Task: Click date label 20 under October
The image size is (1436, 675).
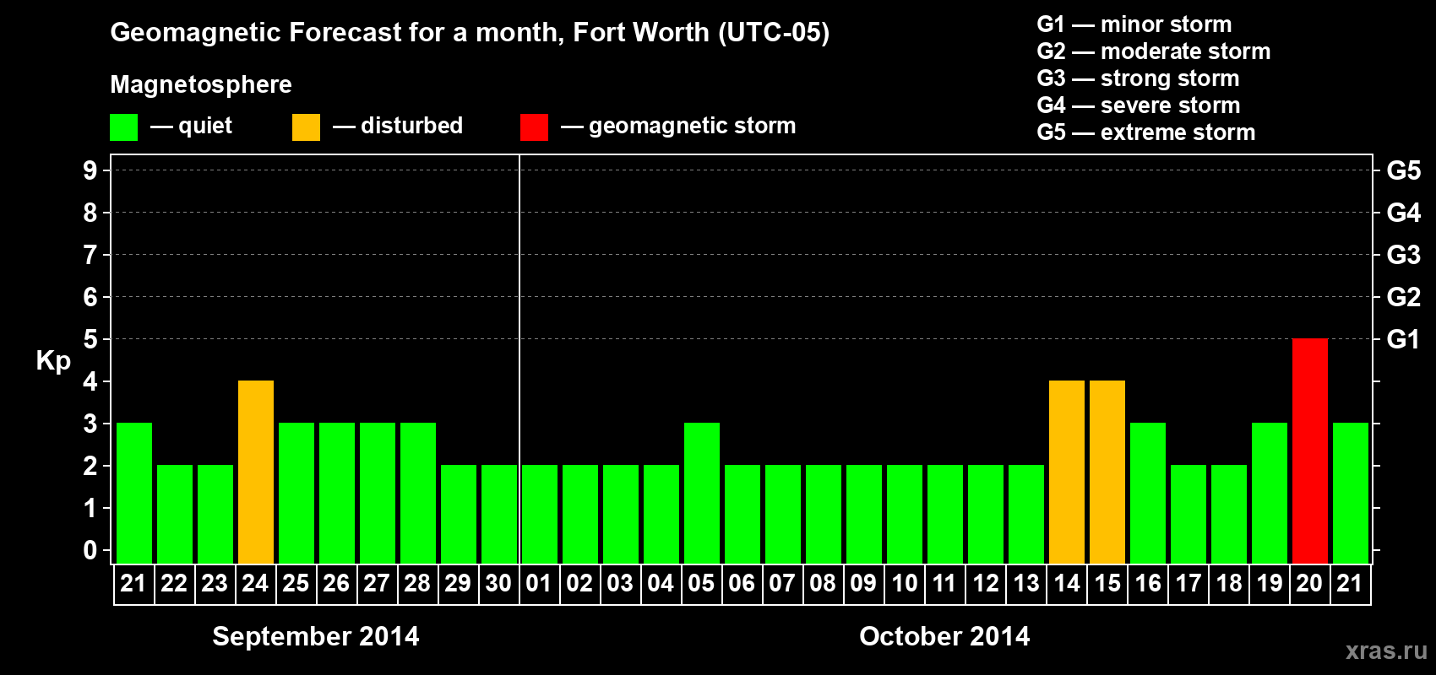Action: [x=1309, y=583]
